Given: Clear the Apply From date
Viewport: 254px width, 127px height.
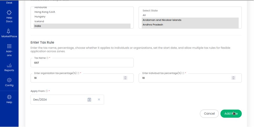Looking at the screenshot, I should pyautogui.click(x=99, y=100).
